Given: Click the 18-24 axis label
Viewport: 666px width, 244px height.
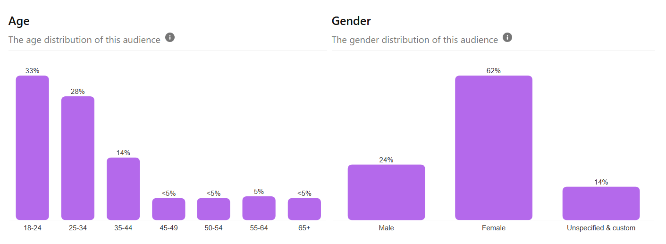Looking at the screenshot, I should (x=33, y=228).
